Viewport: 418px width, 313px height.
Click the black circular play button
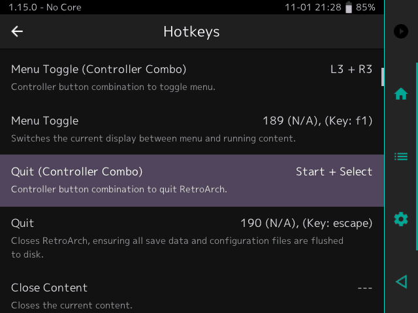(x=401, y=31)
